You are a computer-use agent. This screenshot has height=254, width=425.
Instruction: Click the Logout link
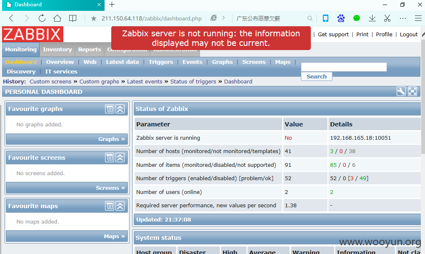coord(409,35)
